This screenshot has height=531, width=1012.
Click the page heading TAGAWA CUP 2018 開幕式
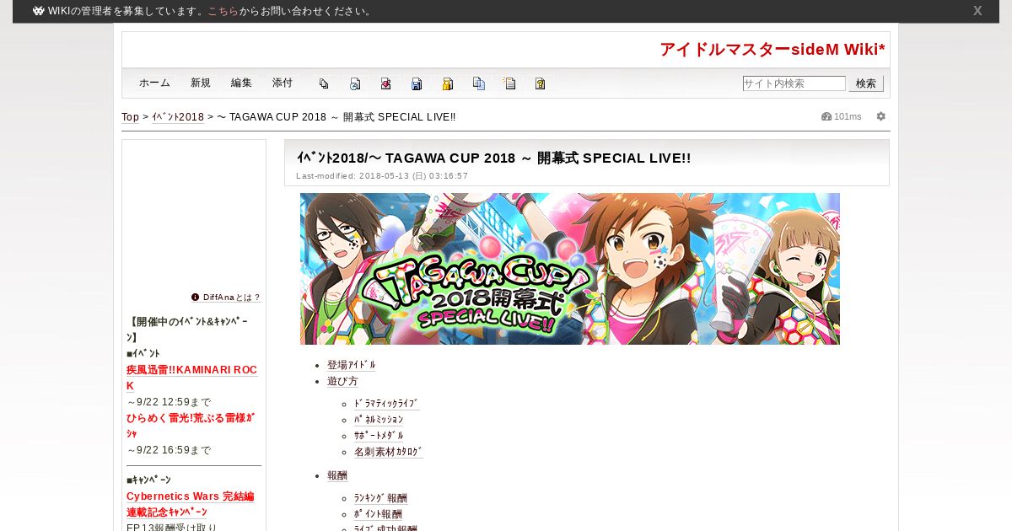click(x=493, y=158)
